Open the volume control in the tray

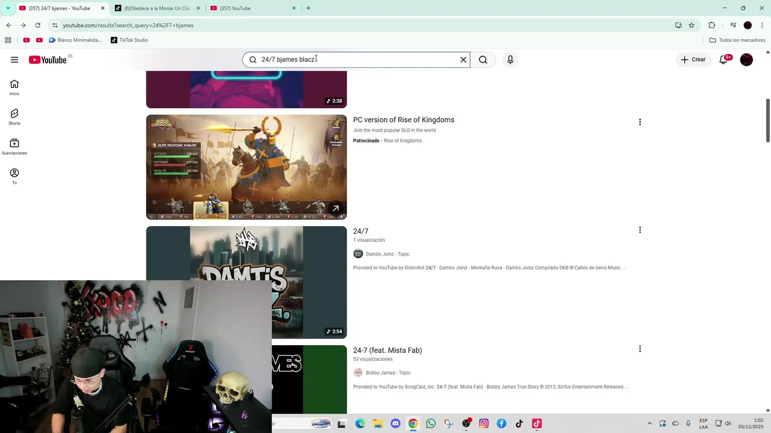728,423
